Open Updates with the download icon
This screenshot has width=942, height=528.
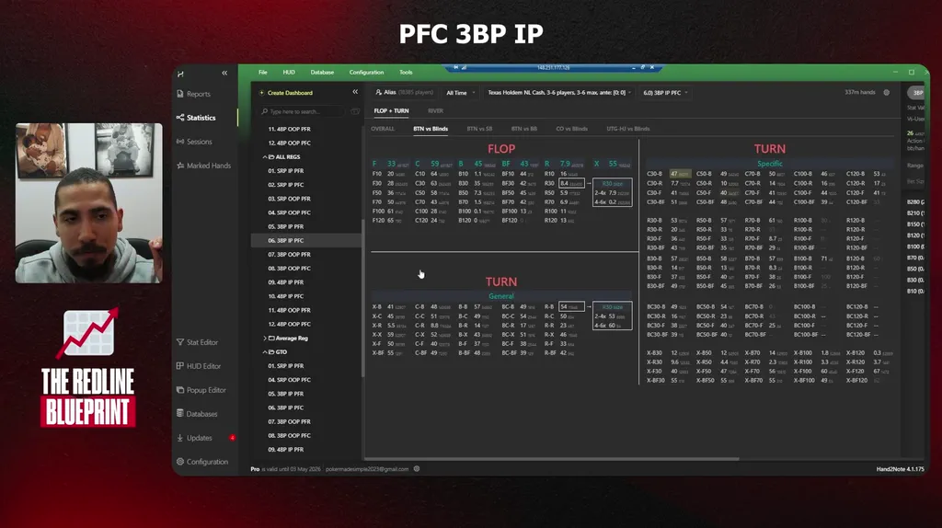[x=195, y=438]
